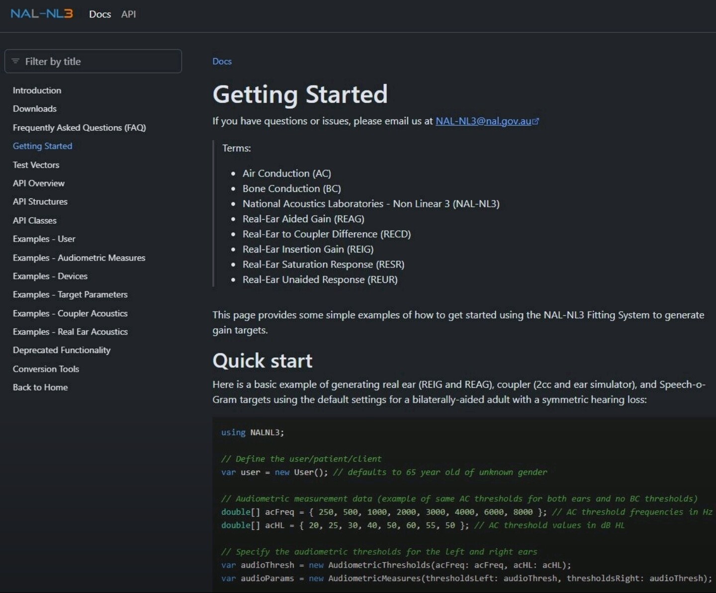The width and height of the screenshot is (716, 593).
Task: Click 'Air Conduction (AC)' list item
Action: 287,173
